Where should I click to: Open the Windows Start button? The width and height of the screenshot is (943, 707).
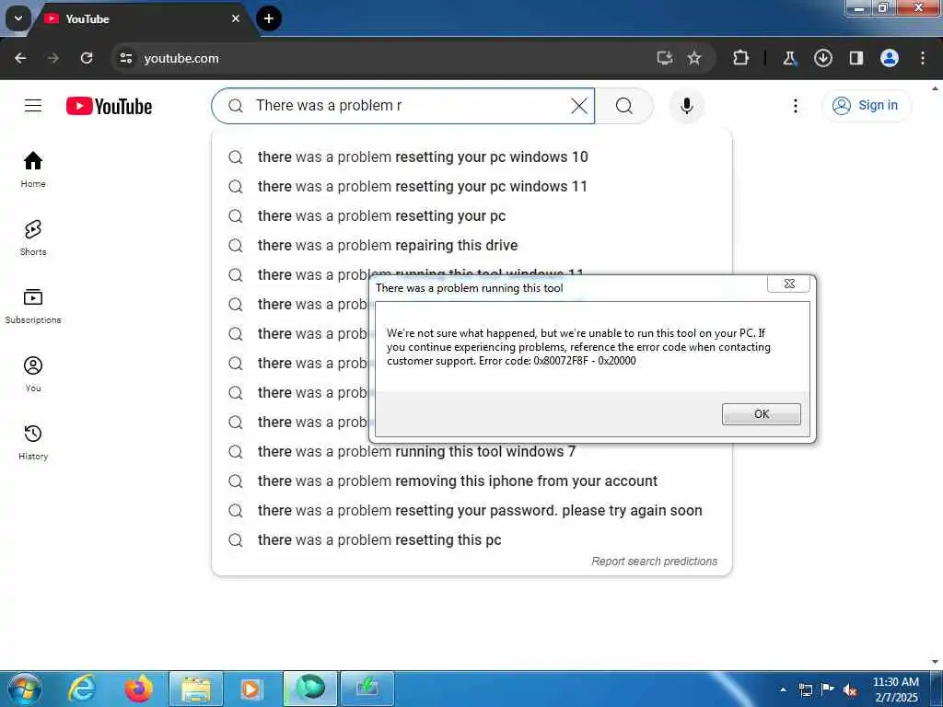tap(25, 689)
